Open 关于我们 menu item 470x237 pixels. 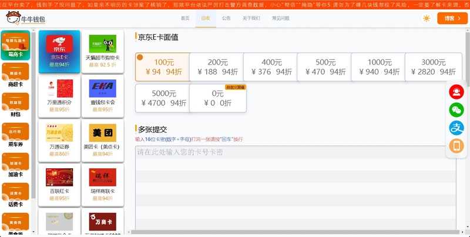pyautogui.click(x=251, y=18)
